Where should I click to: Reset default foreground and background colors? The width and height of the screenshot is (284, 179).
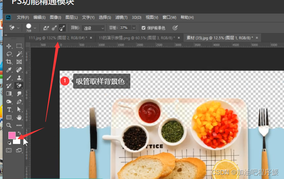(x=9, y=143)
